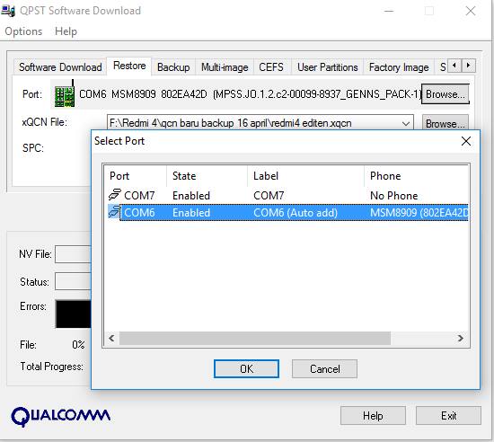Click Enabled state in COM7 row
The height and width of the screenshot is (442, 494).
[191, 196]
